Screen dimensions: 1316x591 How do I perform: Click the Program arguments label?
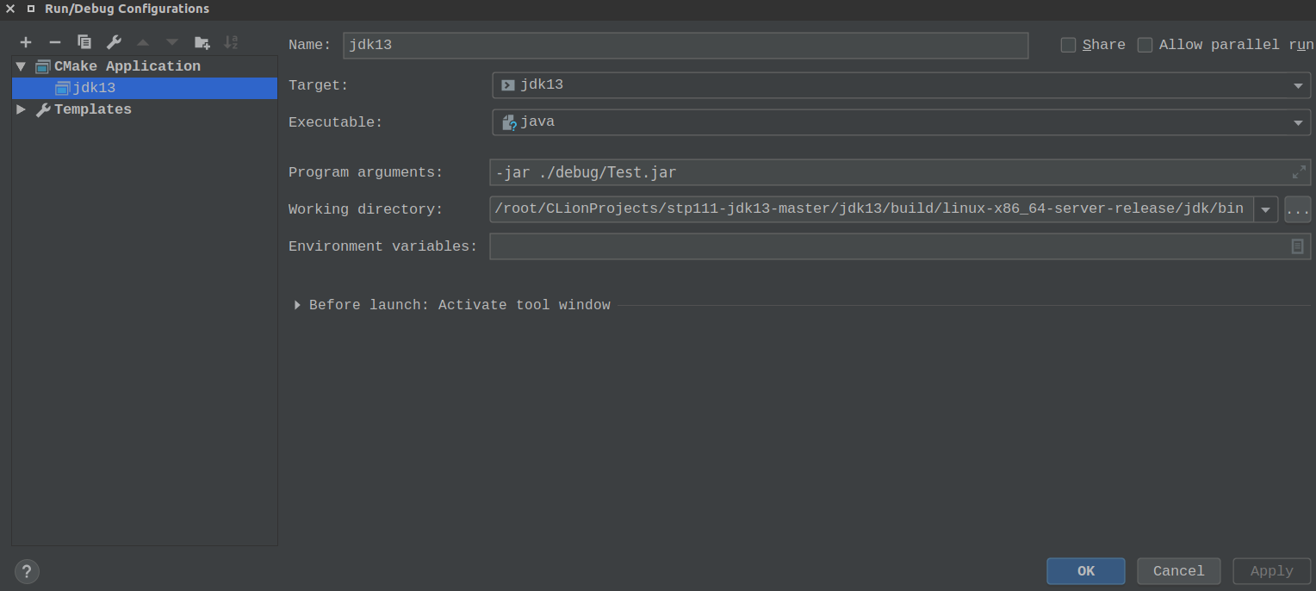coord(366,172)
